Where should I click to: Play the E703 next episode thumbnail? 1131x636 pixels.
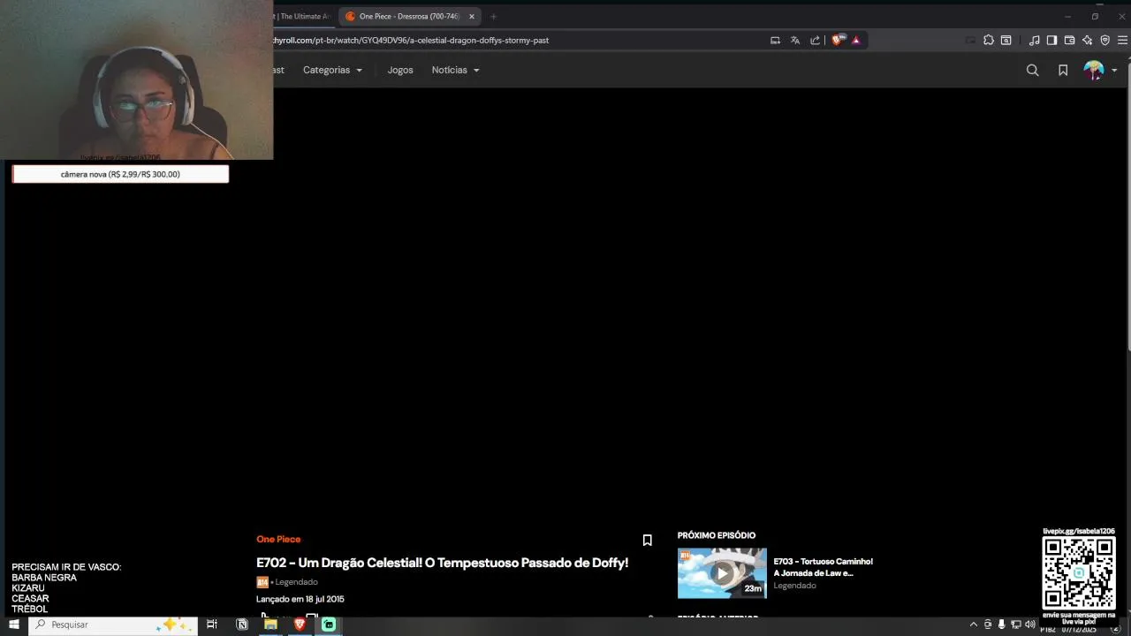pos(722,573)
